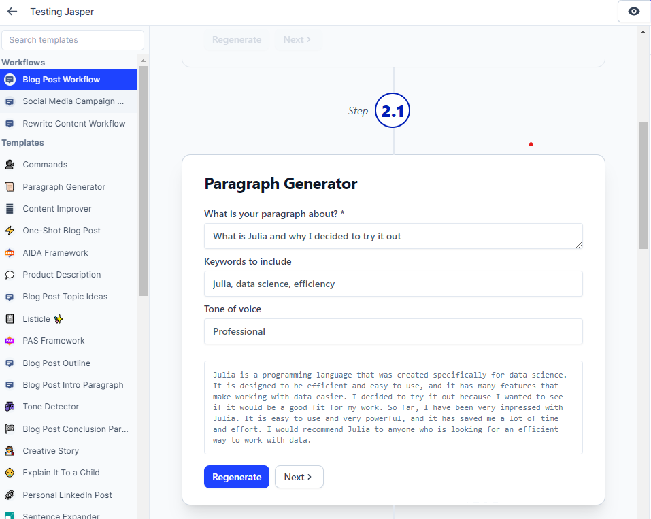Screen dimensions: 651x519
Task: Click the Content Improver lines icon
Action: pos(10,208)
